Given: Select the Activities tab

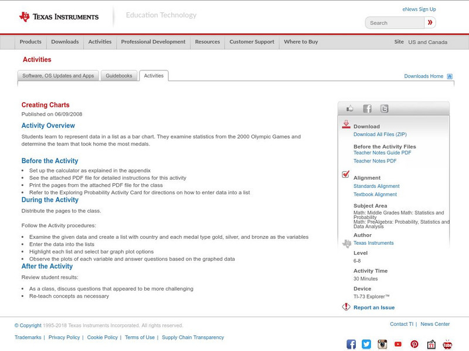Looking at the screenshot, I should 154,76.
